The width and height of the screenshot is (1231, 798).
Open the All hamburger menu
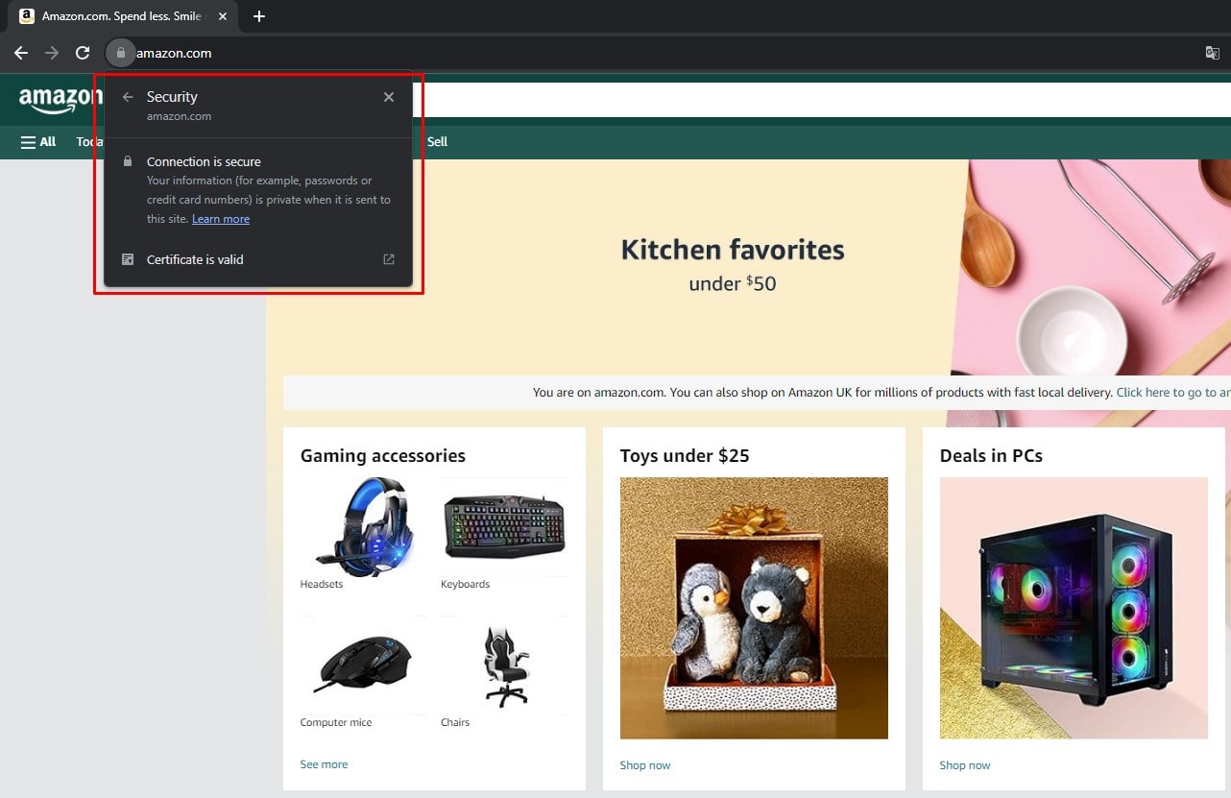[38, 142]
